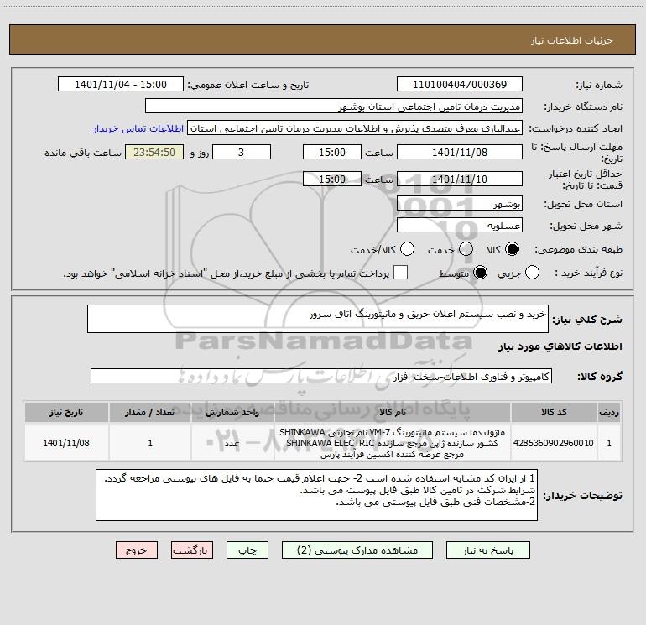Click the تاریخ نیاز column header
This screenshot has width=646, height=625.
(66, 412)
